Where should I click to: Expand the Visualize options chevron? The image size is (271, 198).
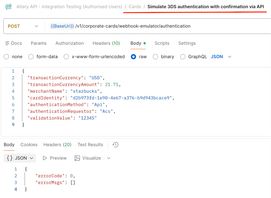click(x=109, y=158)
